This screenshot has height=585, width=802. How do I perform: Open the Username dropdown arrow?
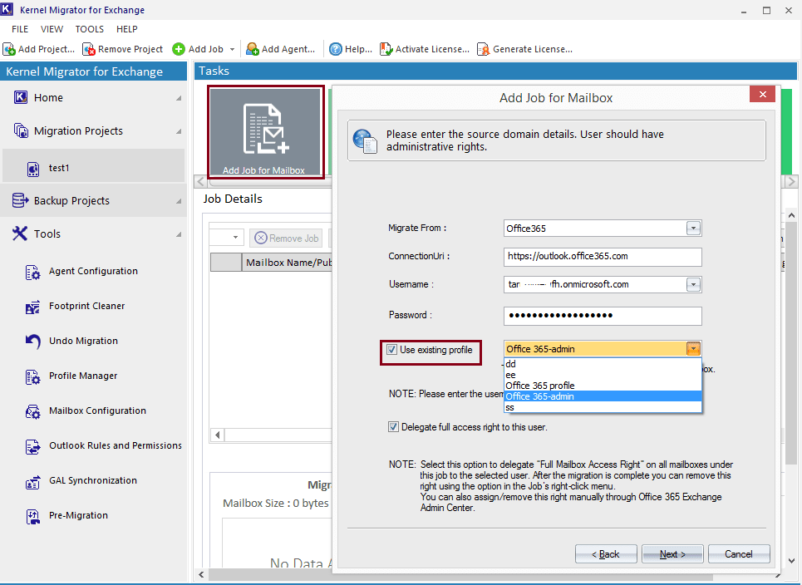pyautogui.click(x=693, y=284)
